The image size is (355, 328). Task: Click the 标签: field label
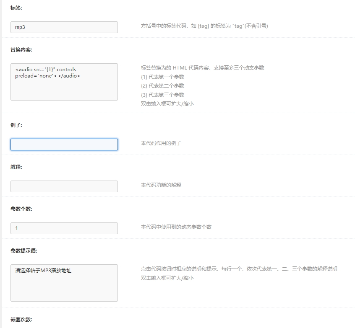16,8
